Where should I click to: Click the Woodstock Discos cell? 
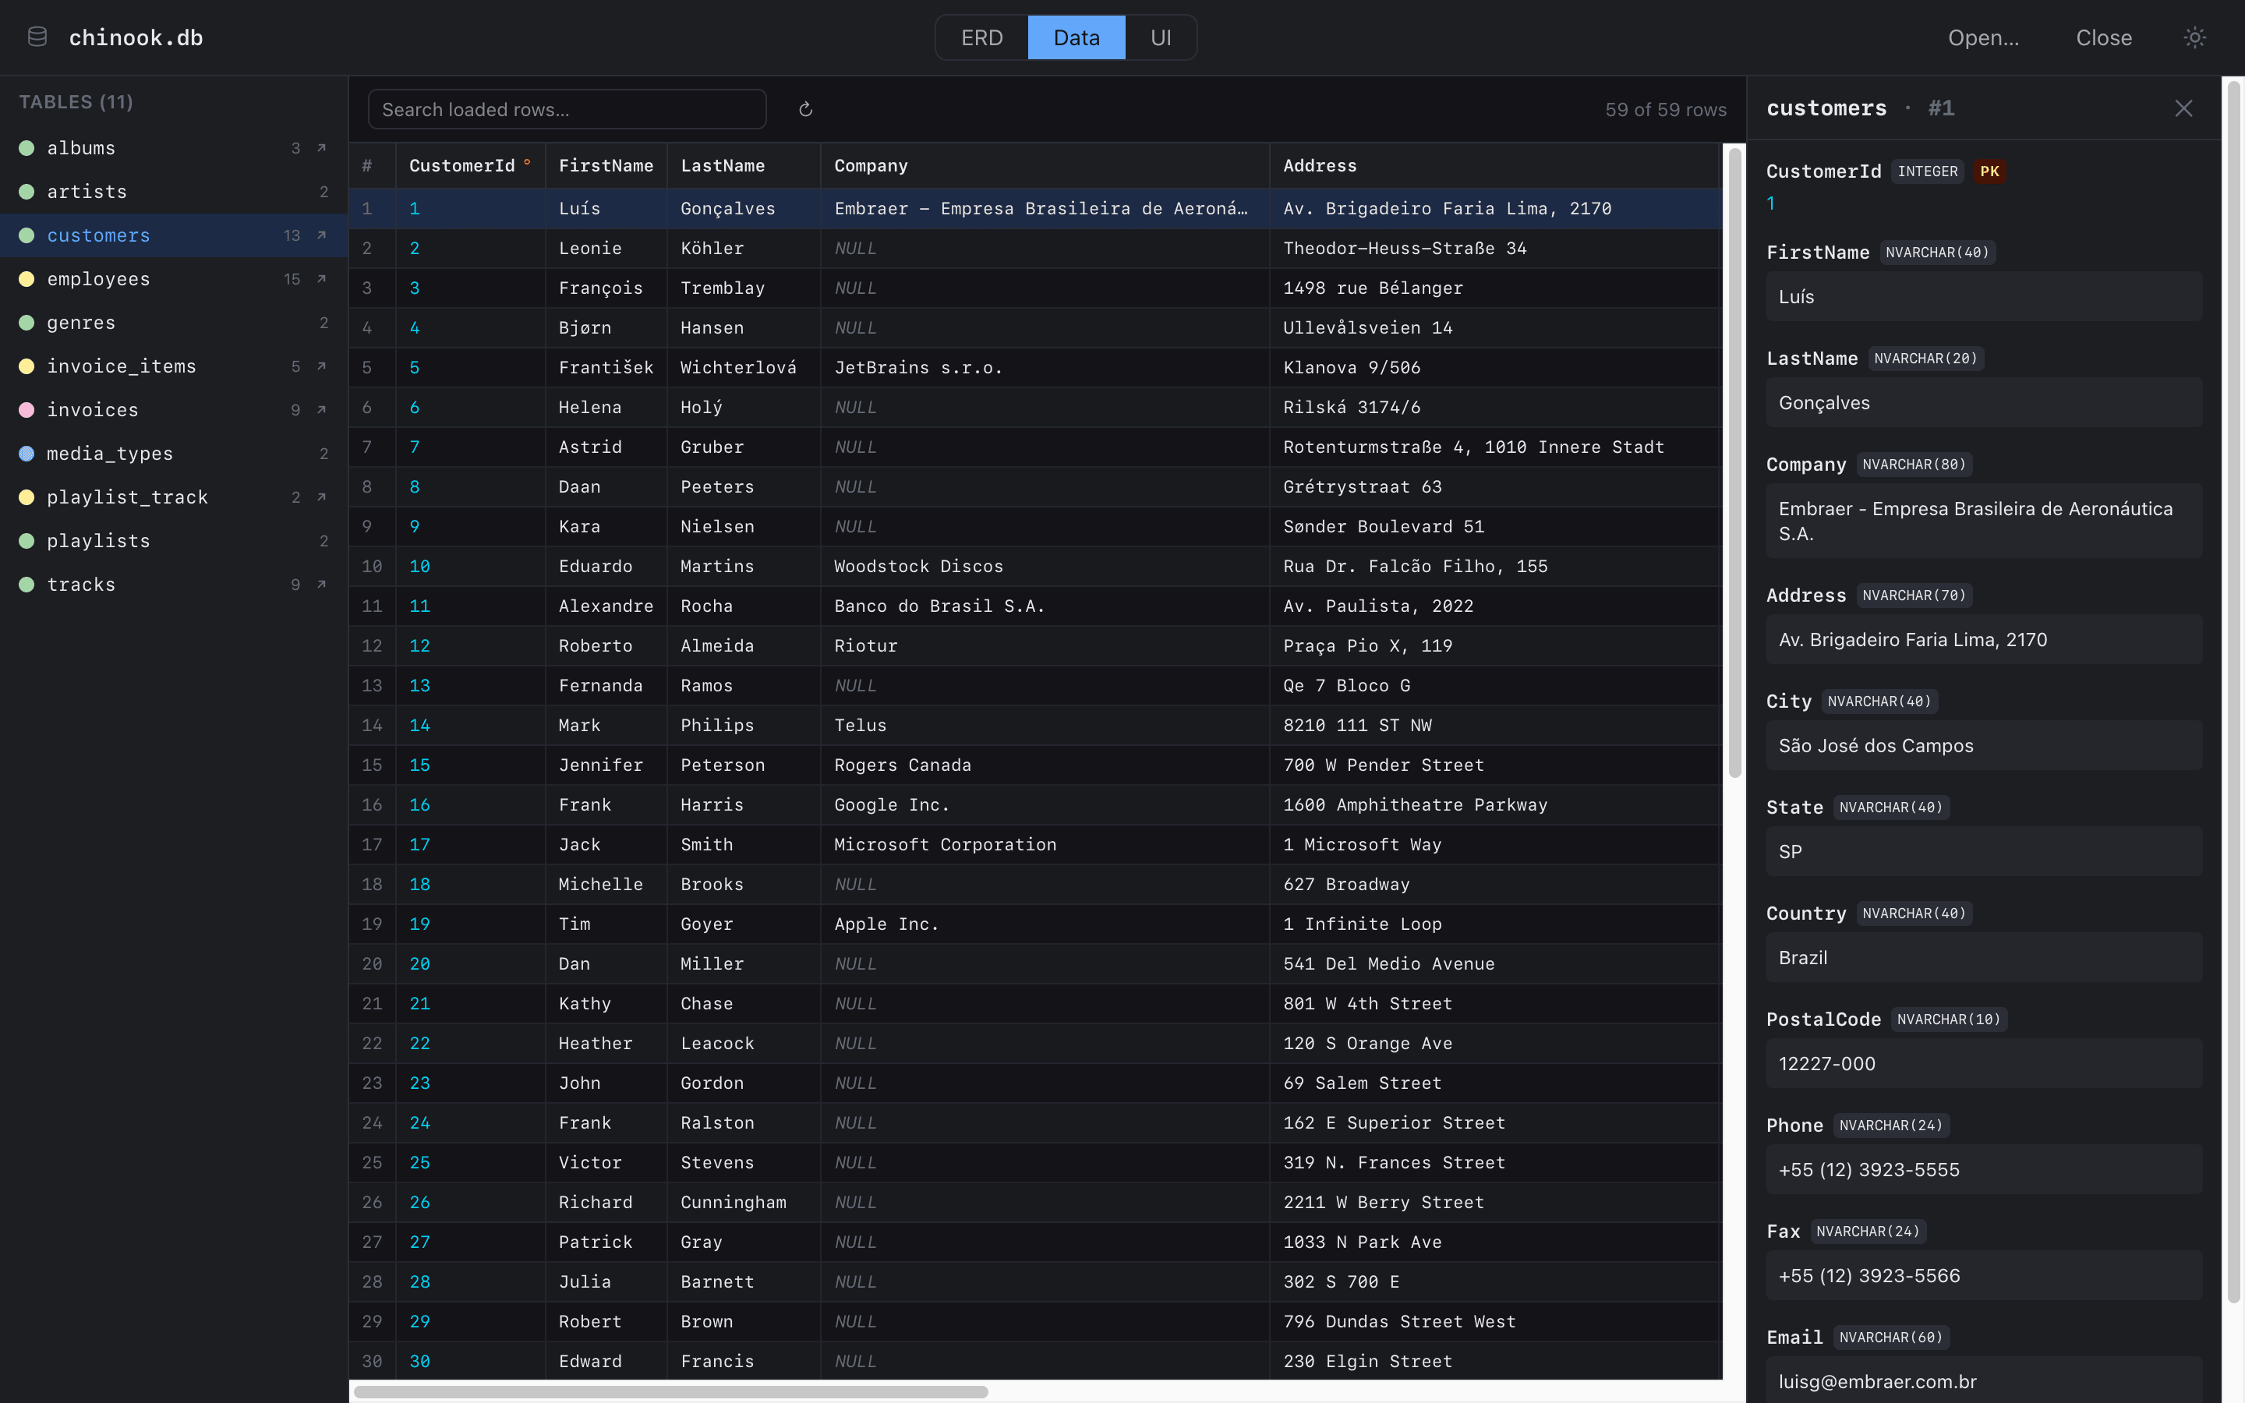1045,566
